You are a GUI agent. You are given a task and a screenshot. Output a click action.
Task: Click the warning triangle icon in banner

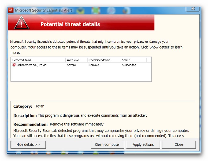[x=21, y=23]
